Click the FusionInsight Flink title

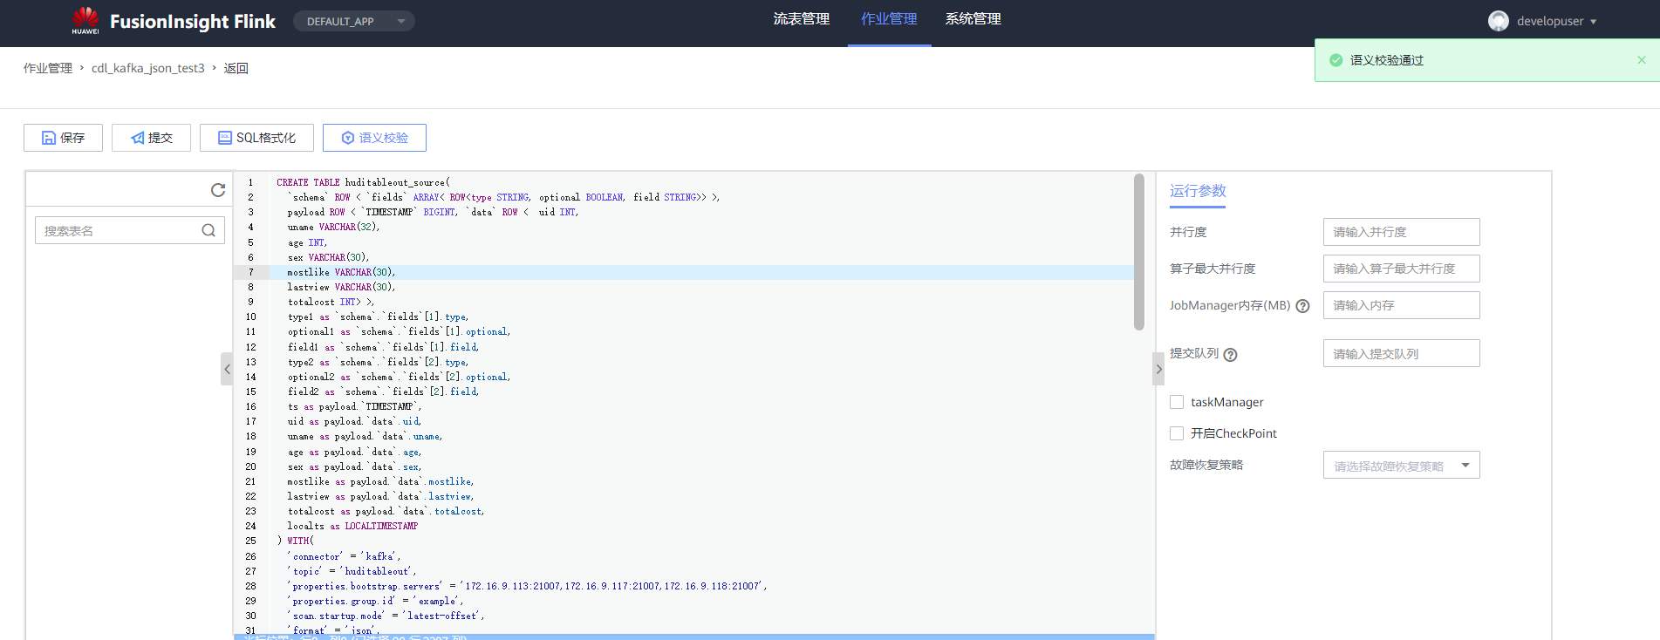click(193, 21)
